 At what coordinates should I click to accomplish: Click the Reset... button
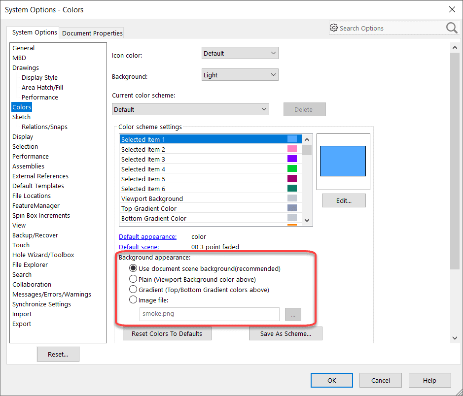coord(58,354)
